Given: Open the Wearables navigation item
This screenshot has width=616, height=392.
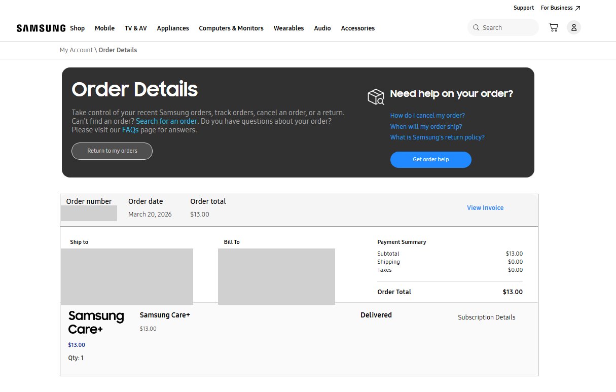Looking at the screenshot, I should click(x=288, y=28).
